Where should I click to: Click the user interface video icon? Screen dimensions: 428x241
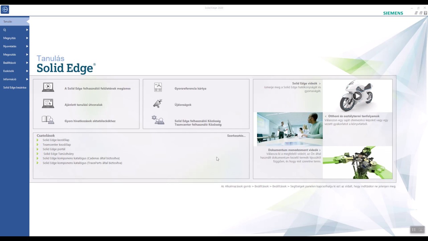pyautogui.click(x=48, y=87)
